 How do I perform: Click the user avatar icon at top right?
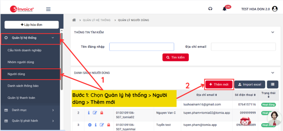click(275, 9)
